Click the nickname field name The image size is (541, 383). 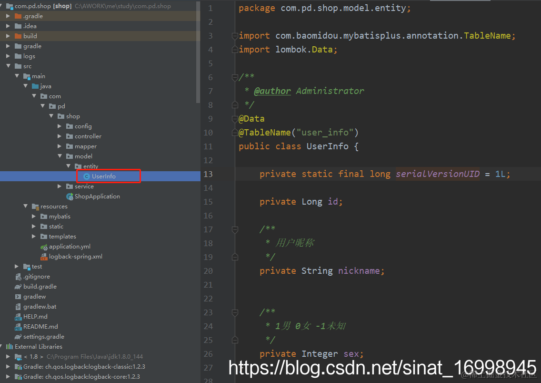coord(359,270)
